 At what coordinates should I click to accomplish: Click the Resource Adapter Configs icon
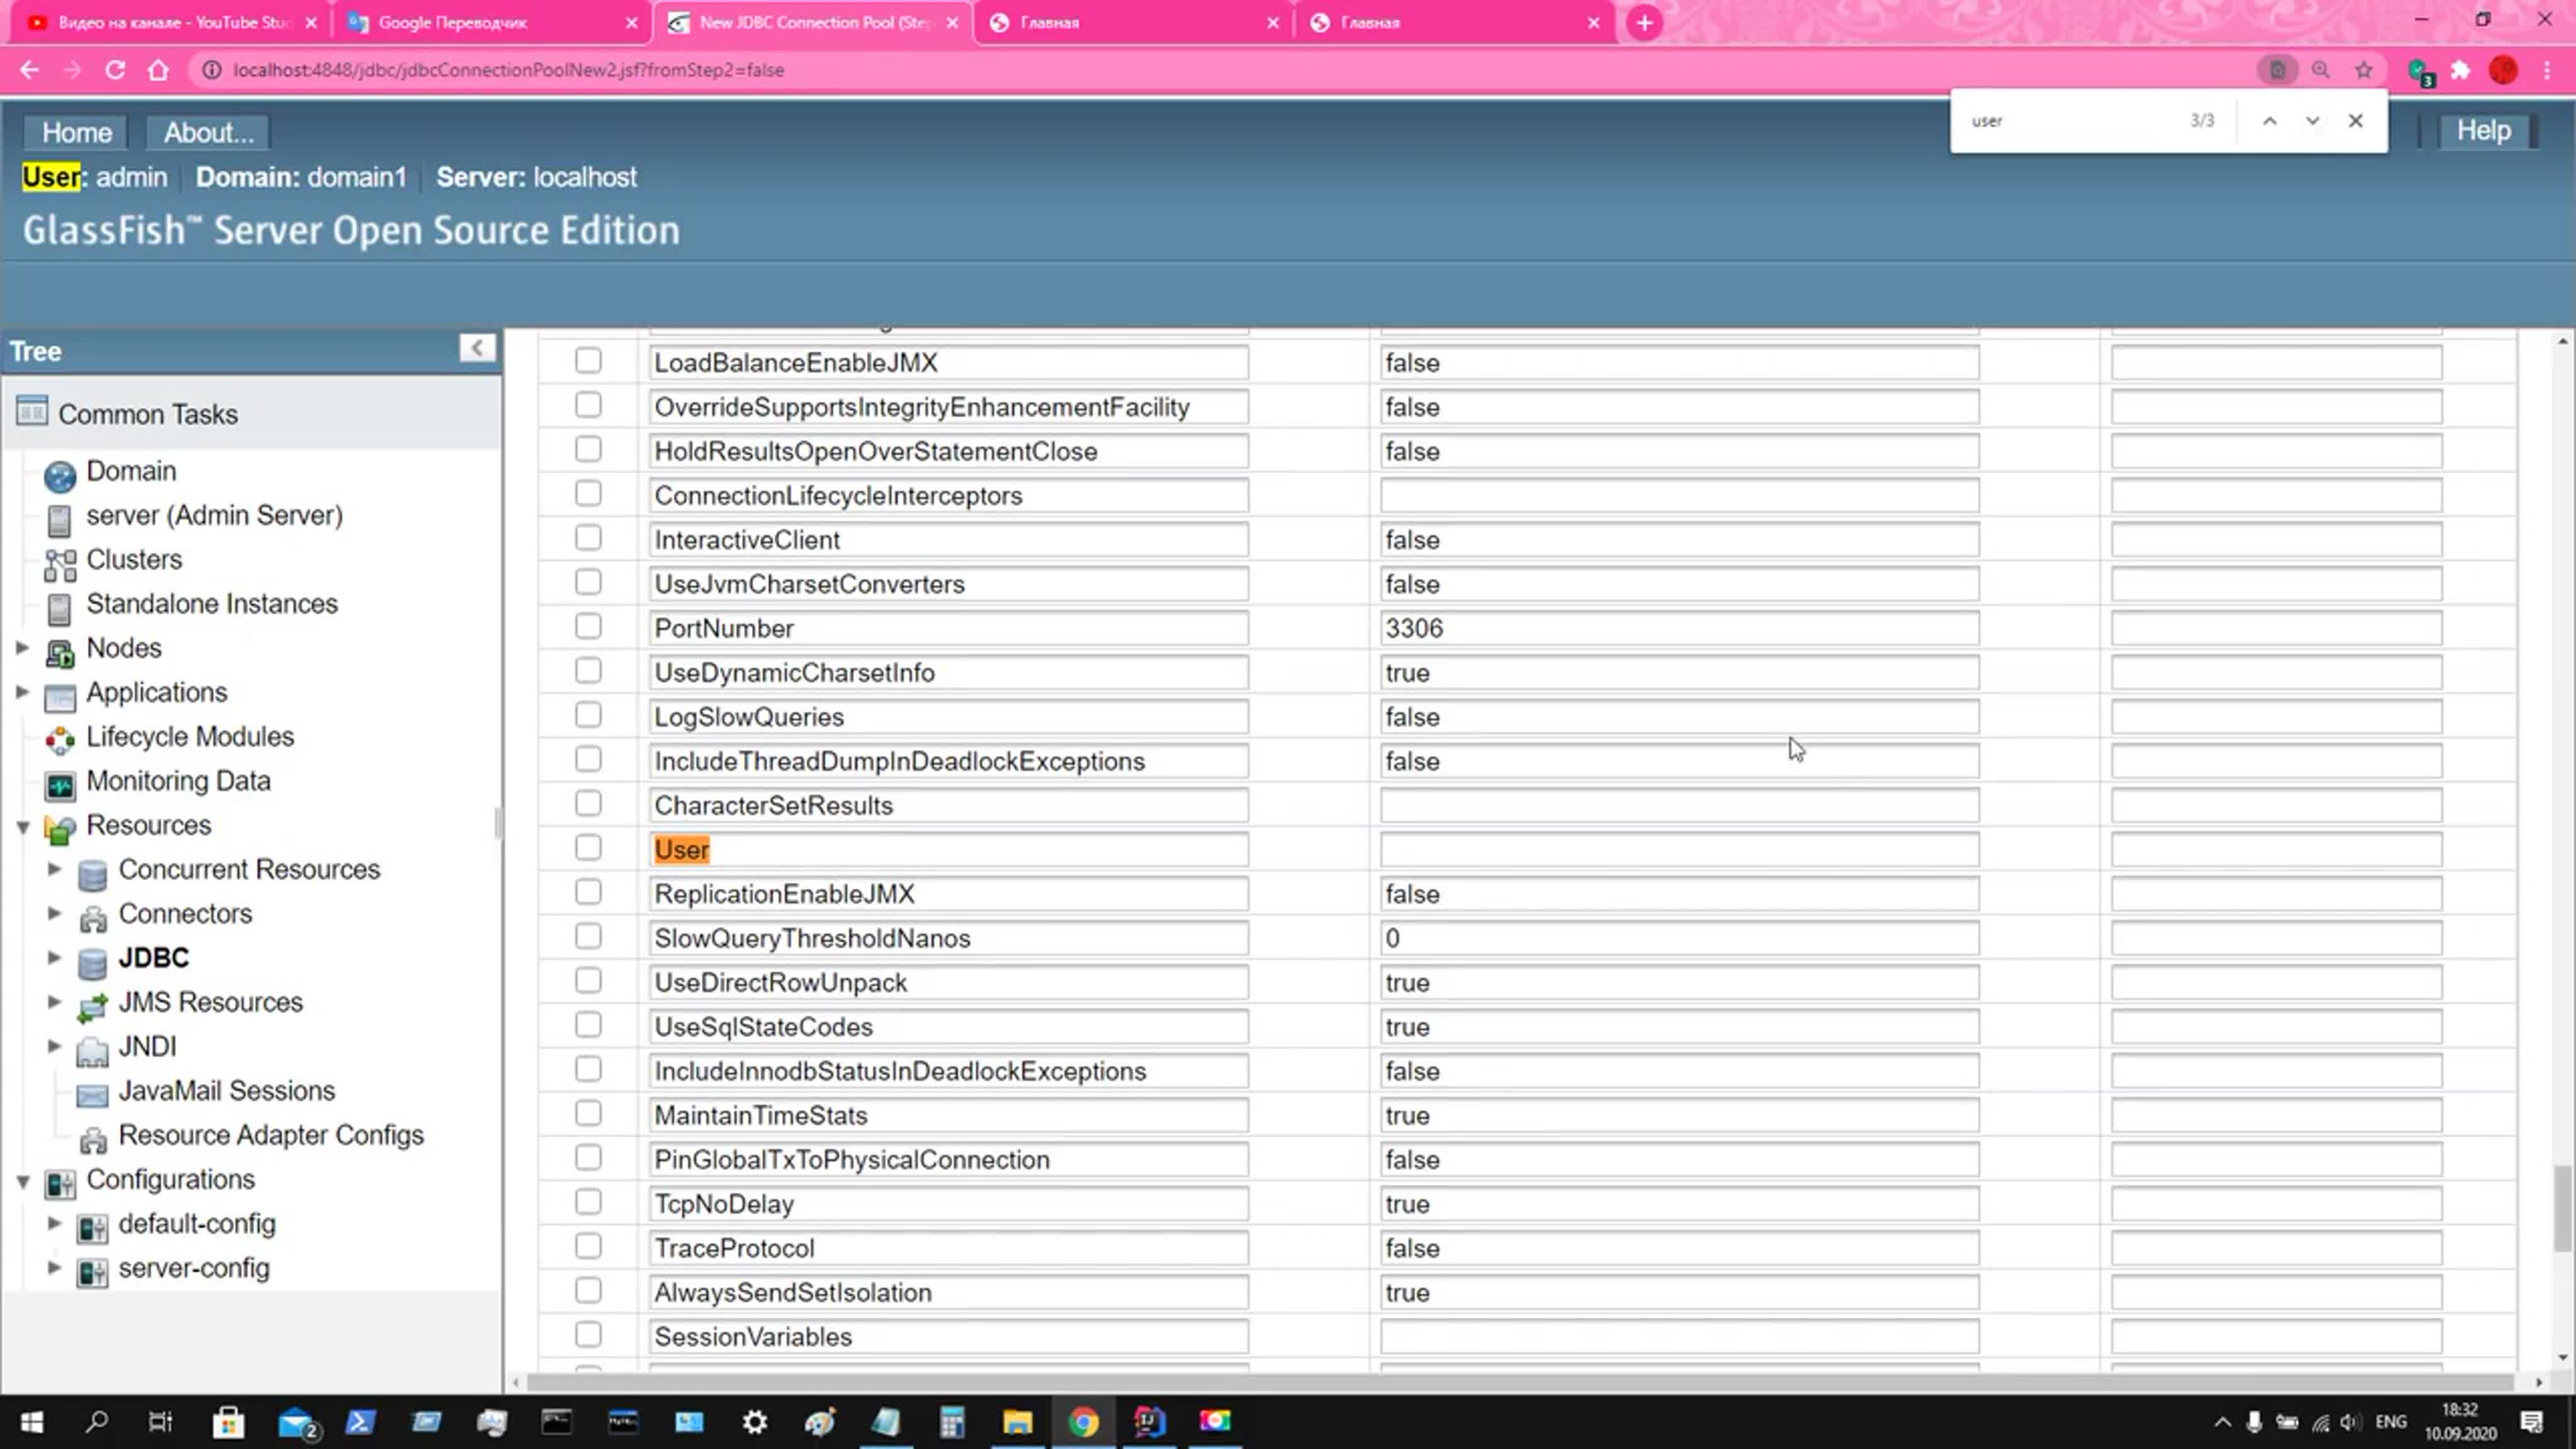(92, 1140)
